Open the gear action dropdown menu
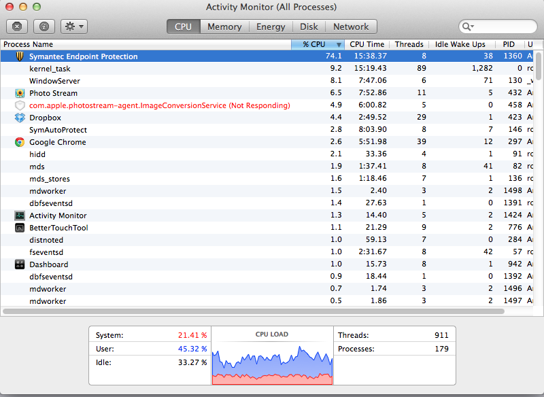 point(74,27)
